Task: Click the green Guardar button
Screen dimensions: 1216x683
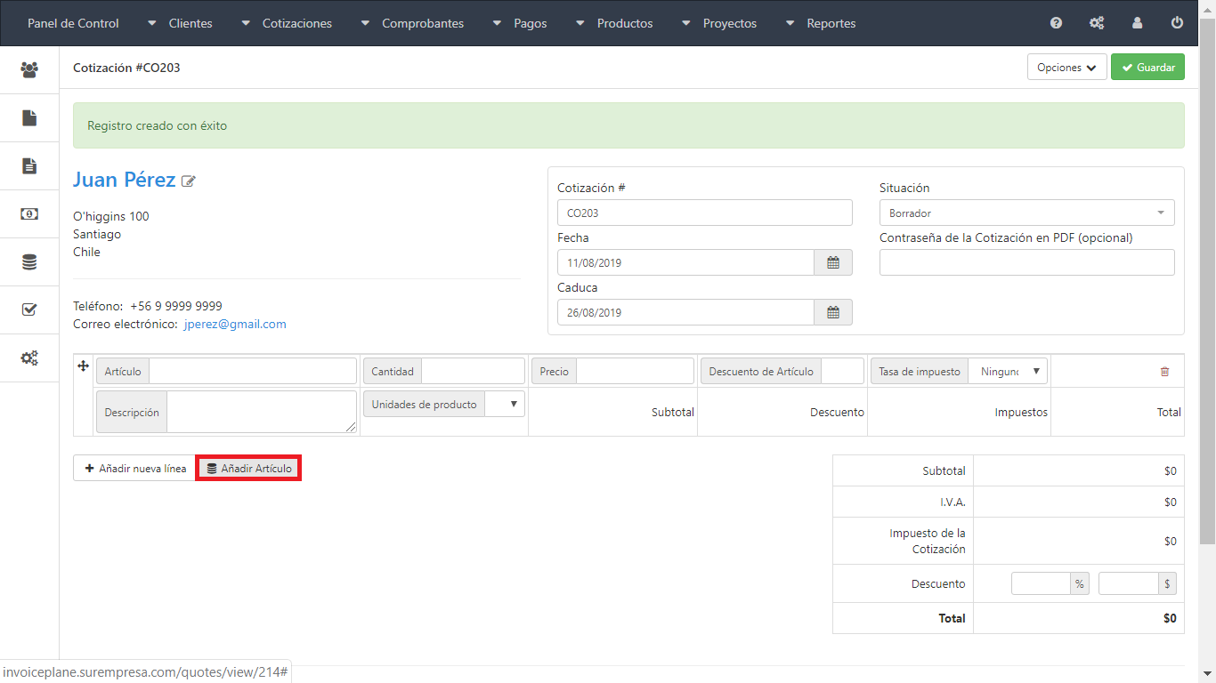Action: [1147, 68]
